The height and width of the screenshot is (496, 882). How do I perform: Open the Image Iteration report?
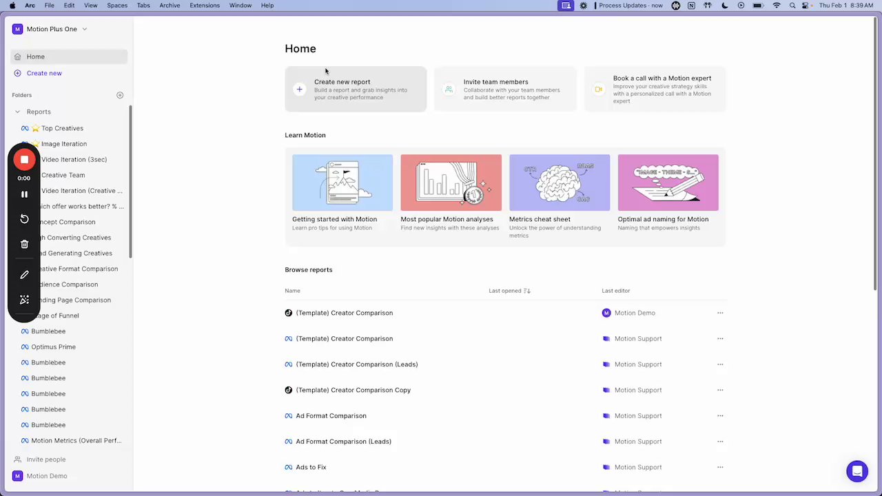point(63,144)
